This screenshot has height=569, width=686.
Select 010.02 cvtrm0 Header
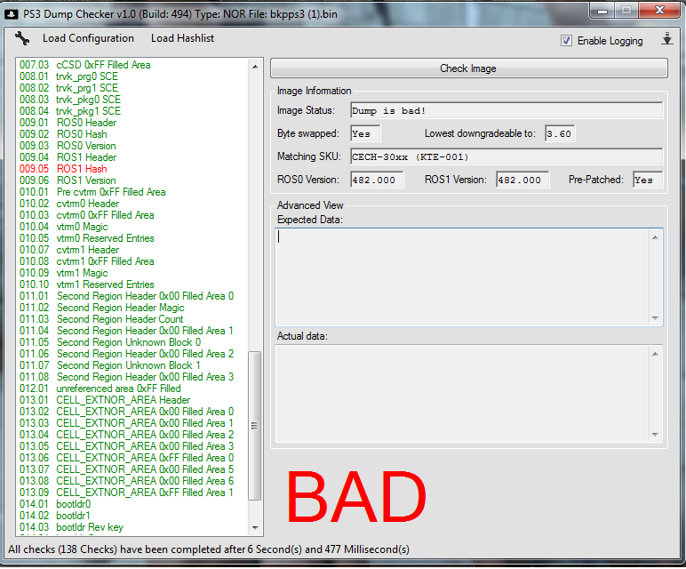69,204
